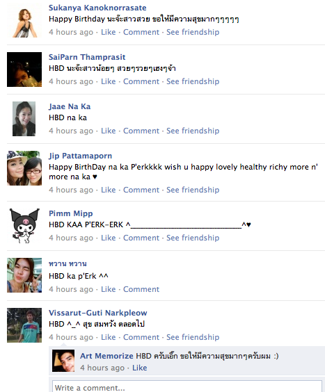Open Sukanya Kanoknorrasate's profile picture
Screen dimensions: 325x392
[x=24, y=22]
